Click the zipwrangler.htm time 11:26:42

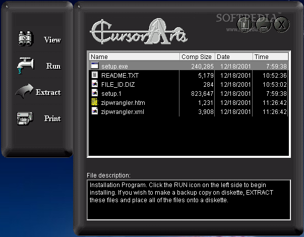[x=275, y=103]
